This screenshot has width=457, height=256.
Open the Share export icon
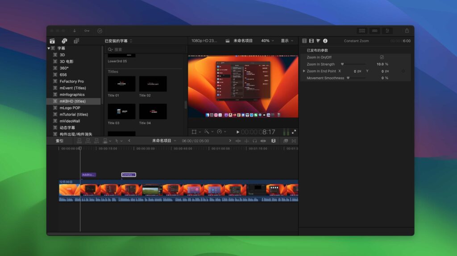click(x=407, y=31)
